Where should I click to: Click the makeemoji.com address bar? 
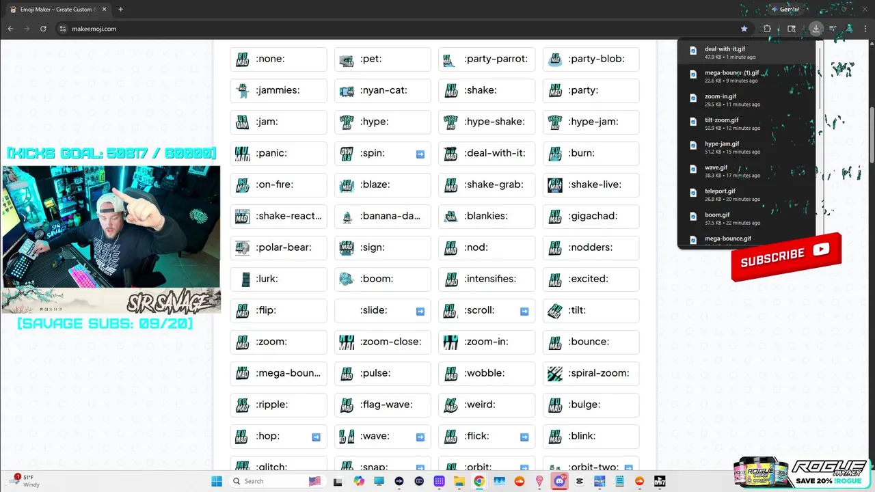(396, 29)
